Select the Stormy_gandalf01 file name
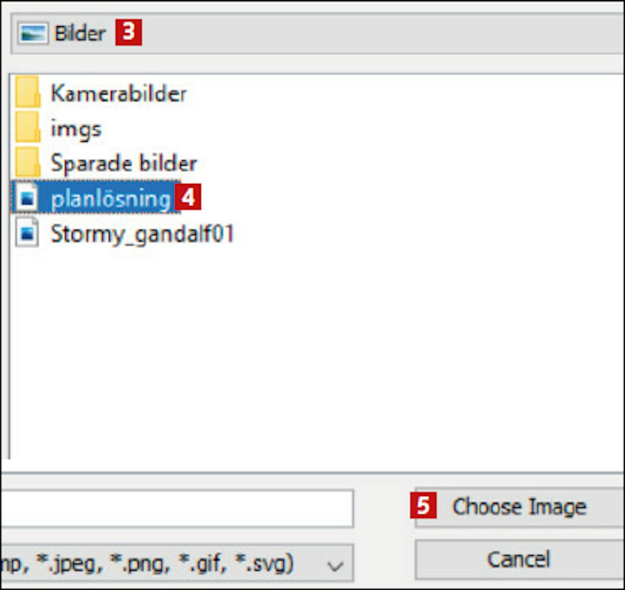625x590 pixels. click(x=142, y=234)
